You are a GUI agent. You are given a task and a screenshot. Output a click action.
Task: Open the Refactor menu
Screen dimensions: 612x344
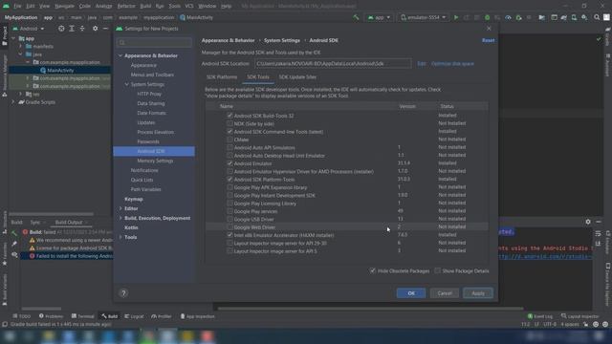(x=126, y=7)
